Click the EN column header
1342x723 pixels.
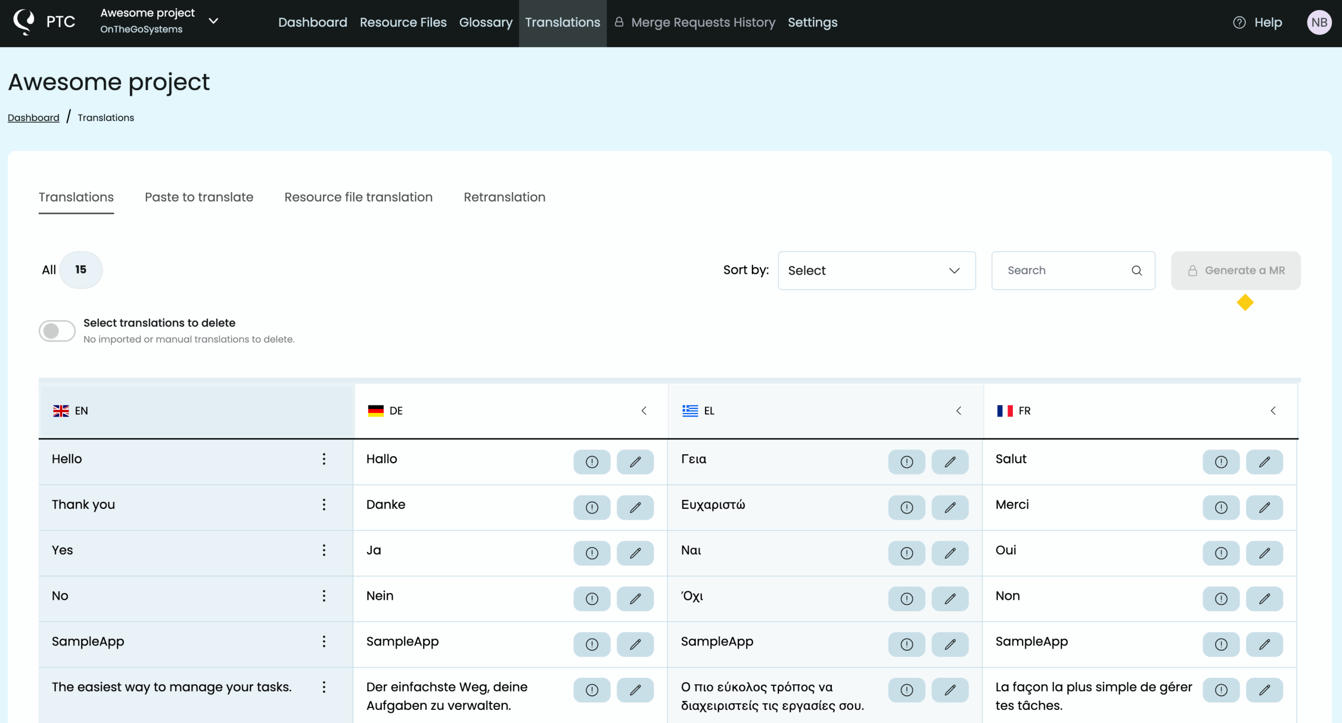click(197, 411)
